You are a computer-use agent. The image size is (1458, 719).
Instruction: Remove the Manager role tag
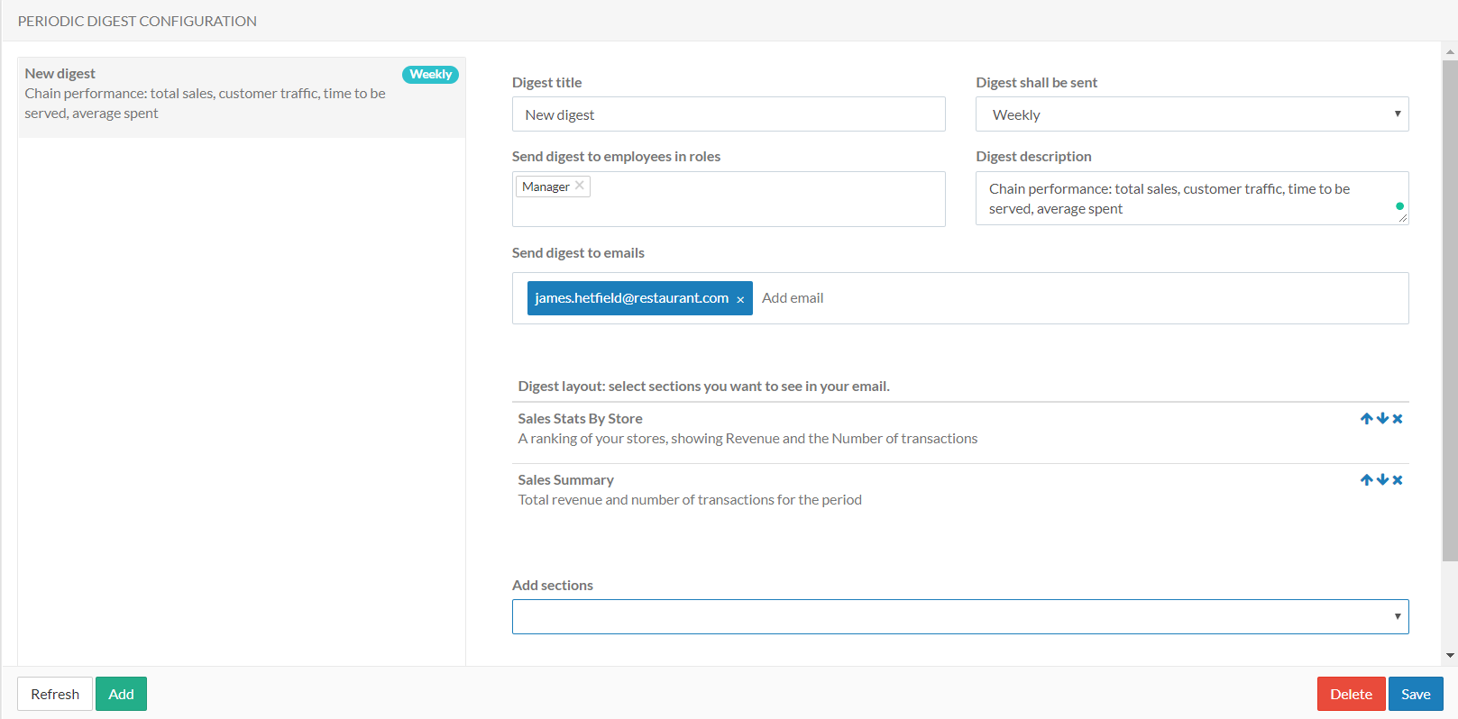580,186
